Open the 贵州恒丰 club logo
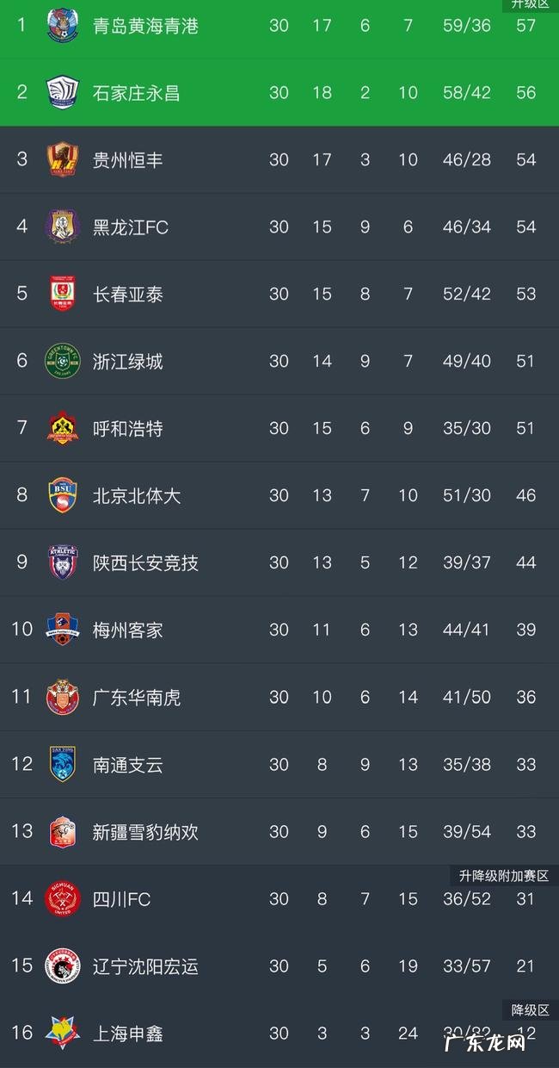The image size is (559, 1068). click(62, 159)
